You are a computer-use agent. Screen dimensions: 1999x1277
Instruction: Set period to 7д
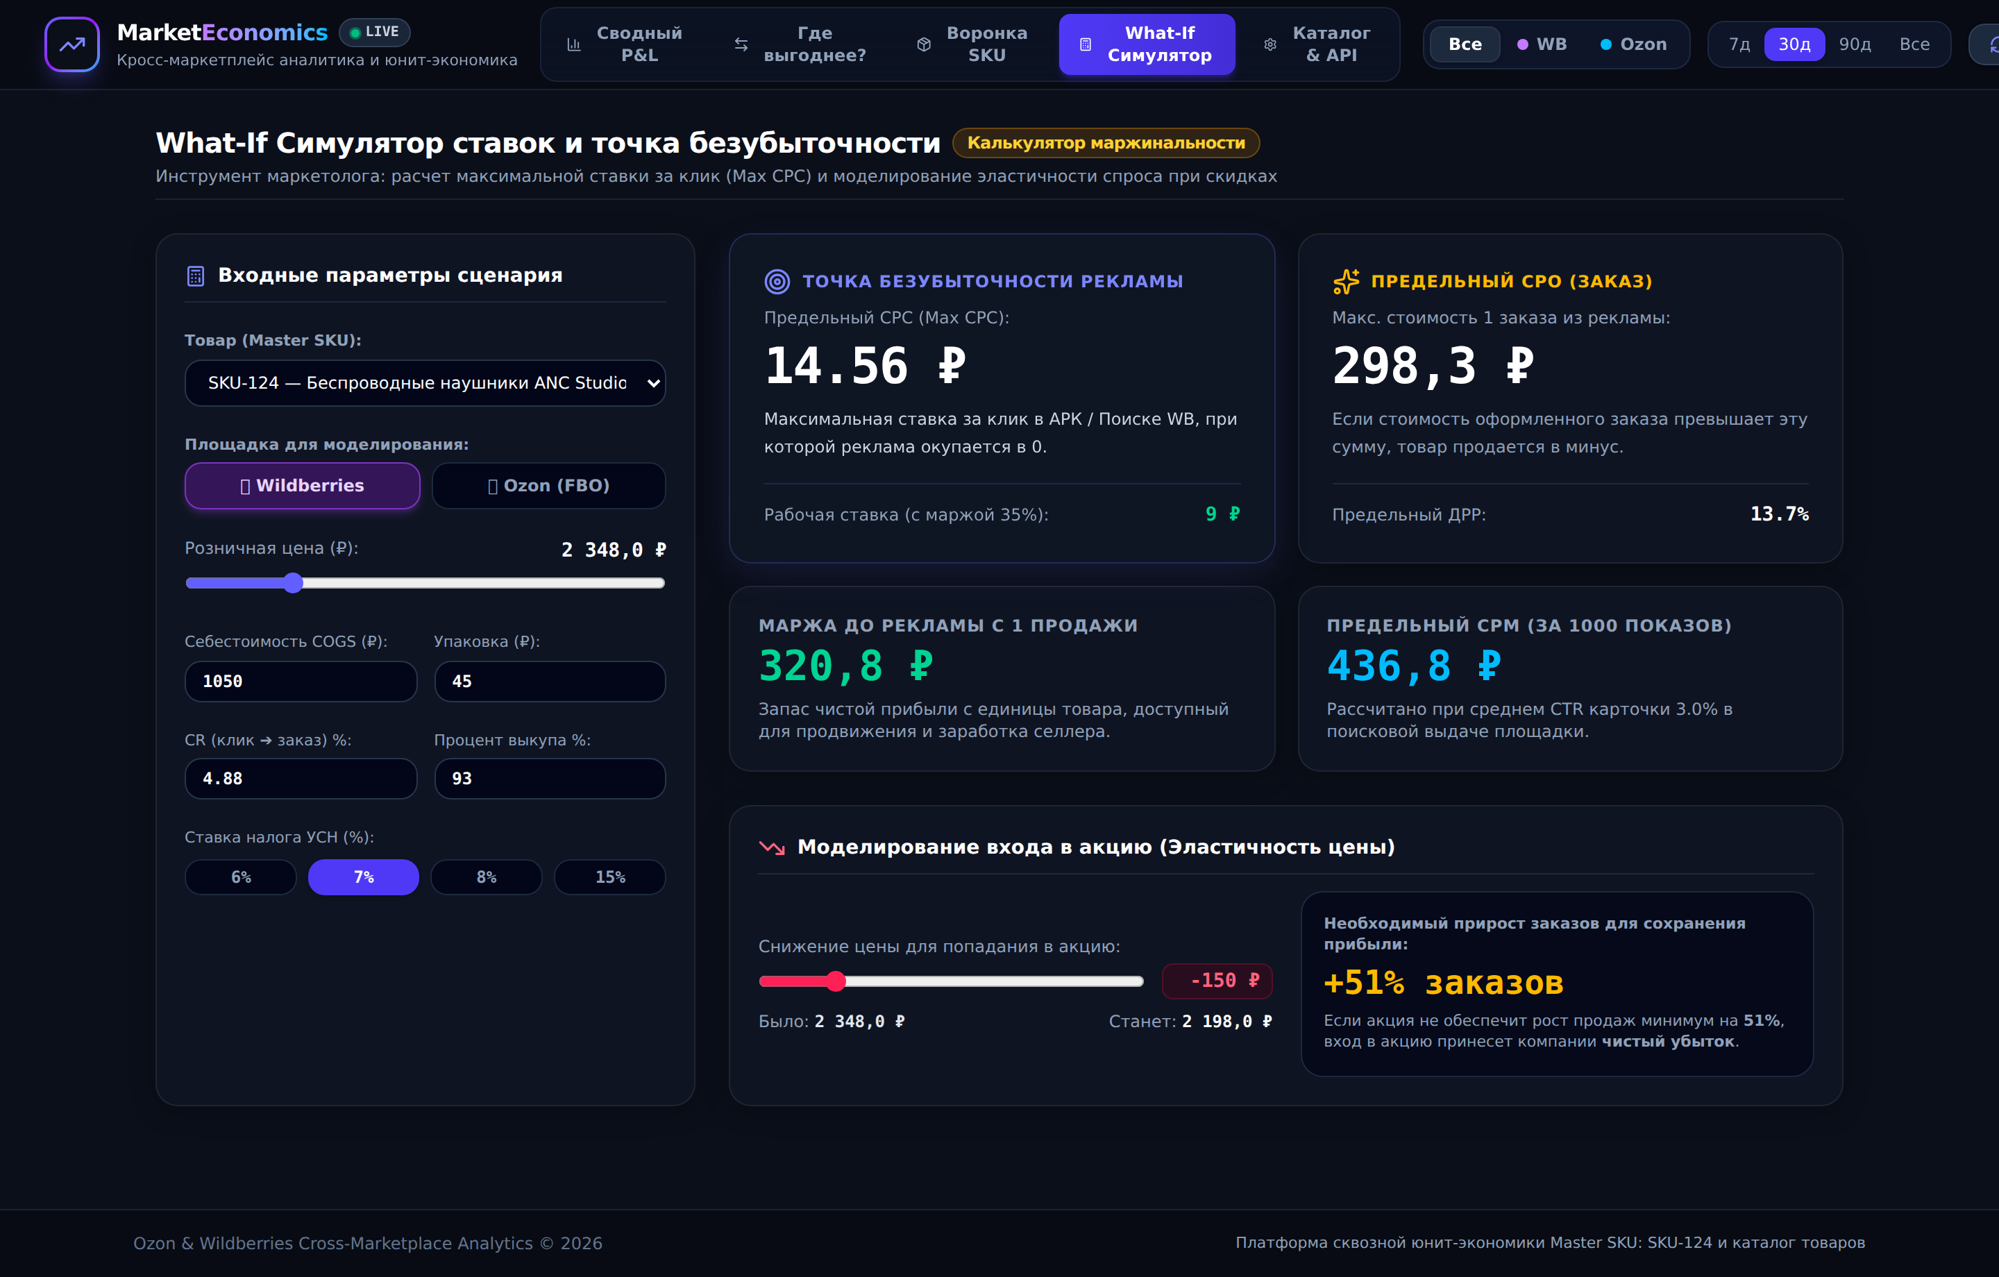tap(1739, 44)
